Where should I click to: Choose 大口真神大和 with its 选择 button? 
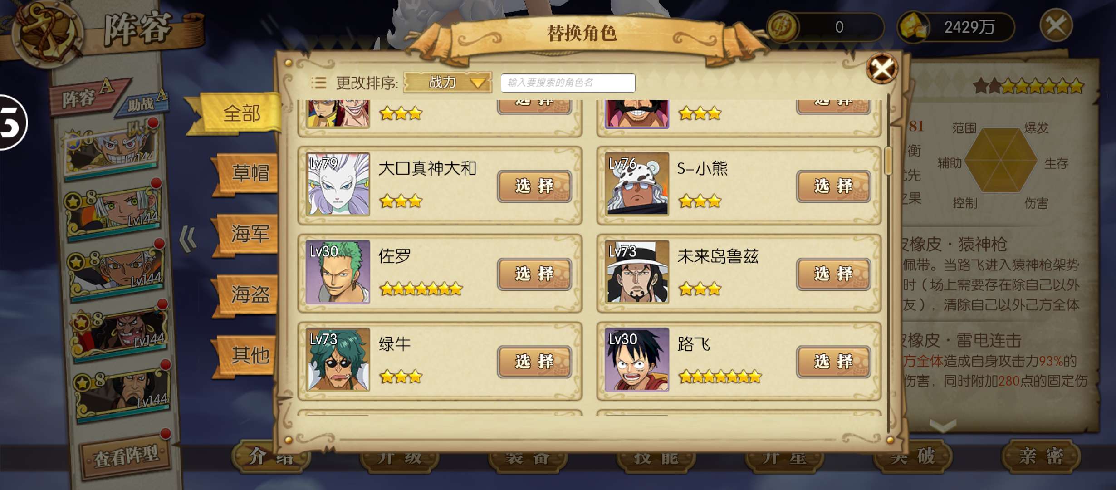point(534,186)
